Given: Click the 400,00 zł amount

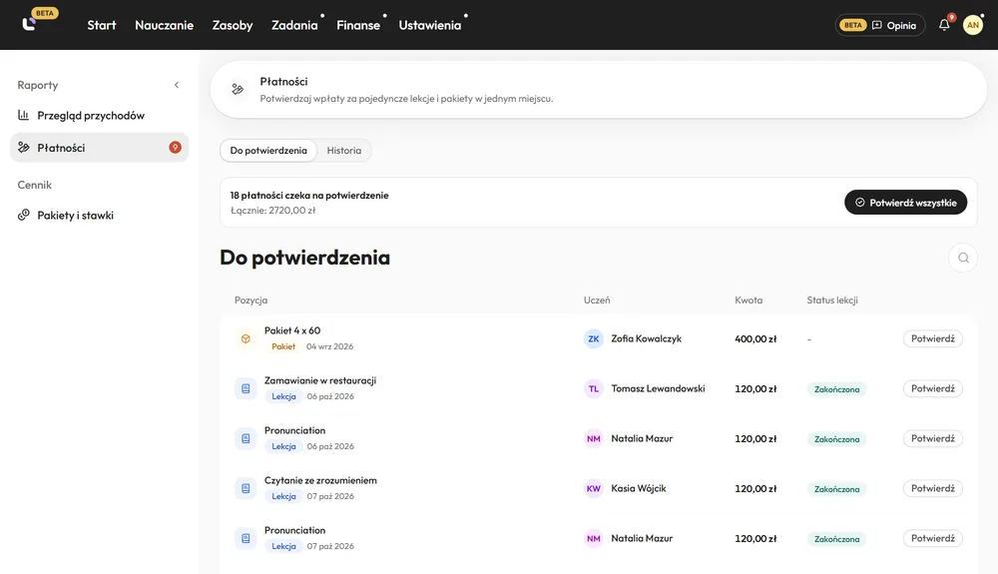Looking at the screenshot, I should [755, 339].
